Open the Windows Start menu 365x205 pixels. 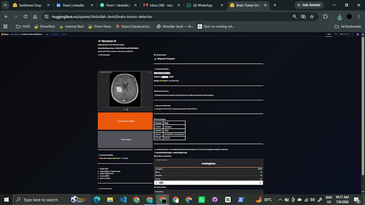(x=6, y=200)
